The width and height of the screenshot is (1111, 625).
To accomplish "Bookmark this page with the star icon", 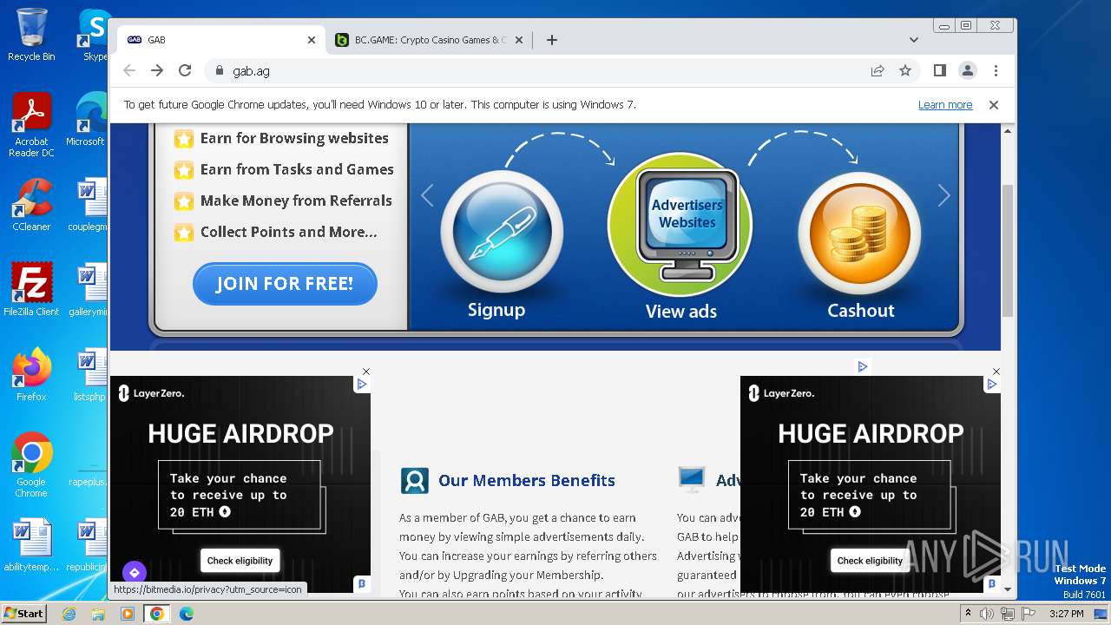I will point(905,70).
